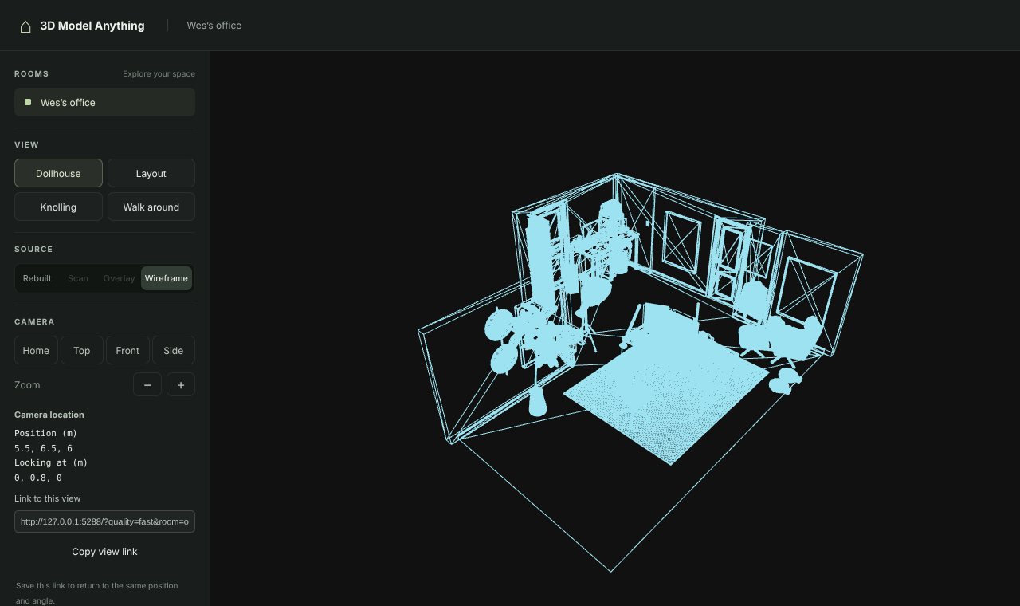
Task: Click the Wes's office header breadcrumb
Action: [x=214, y=26]
